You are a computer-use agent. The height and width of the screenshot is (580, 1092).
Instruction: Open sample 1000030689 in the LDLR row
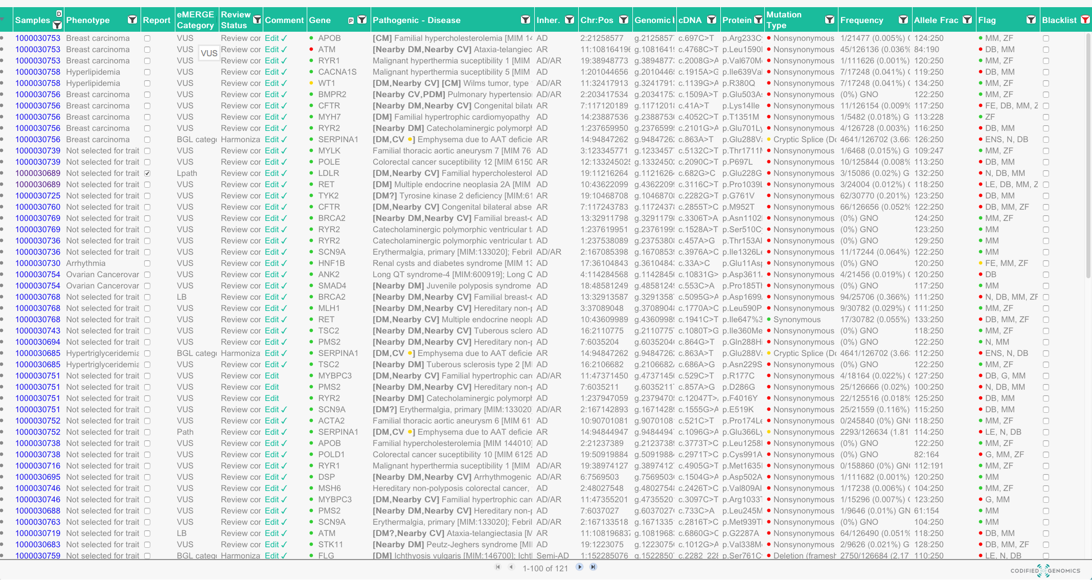pos(38,173)
